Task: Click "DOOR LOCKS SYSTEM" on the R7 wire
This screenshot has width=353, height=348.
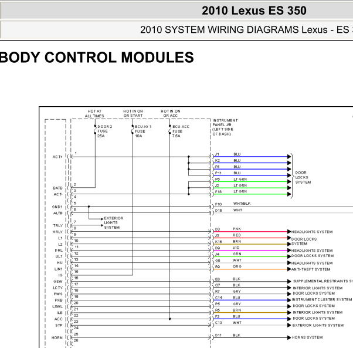Action: coord(314,293)
